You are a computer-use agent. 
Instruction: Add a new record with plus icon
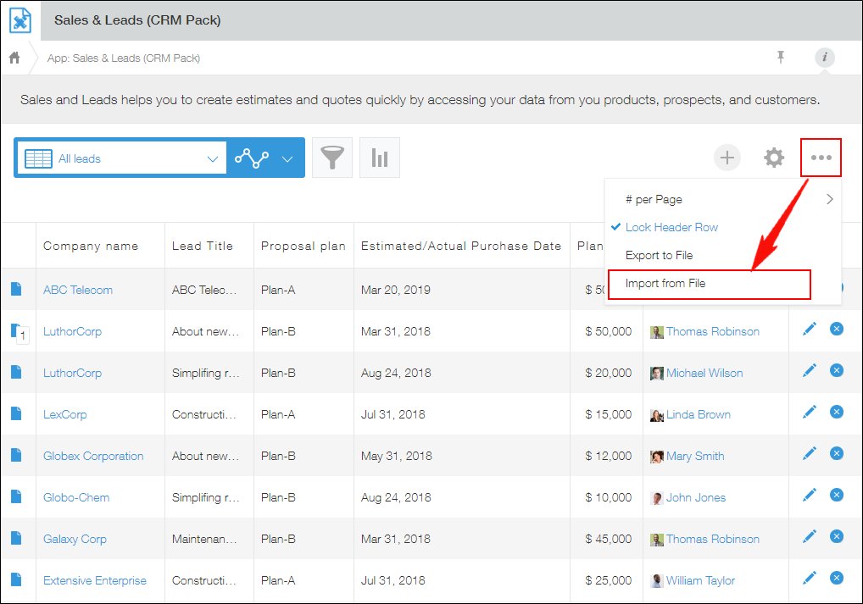[x=727, y=158]
